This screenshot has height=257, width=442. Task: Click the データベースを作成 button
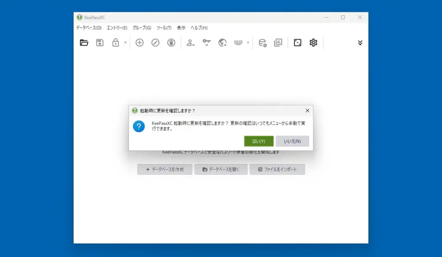[165, 170]
